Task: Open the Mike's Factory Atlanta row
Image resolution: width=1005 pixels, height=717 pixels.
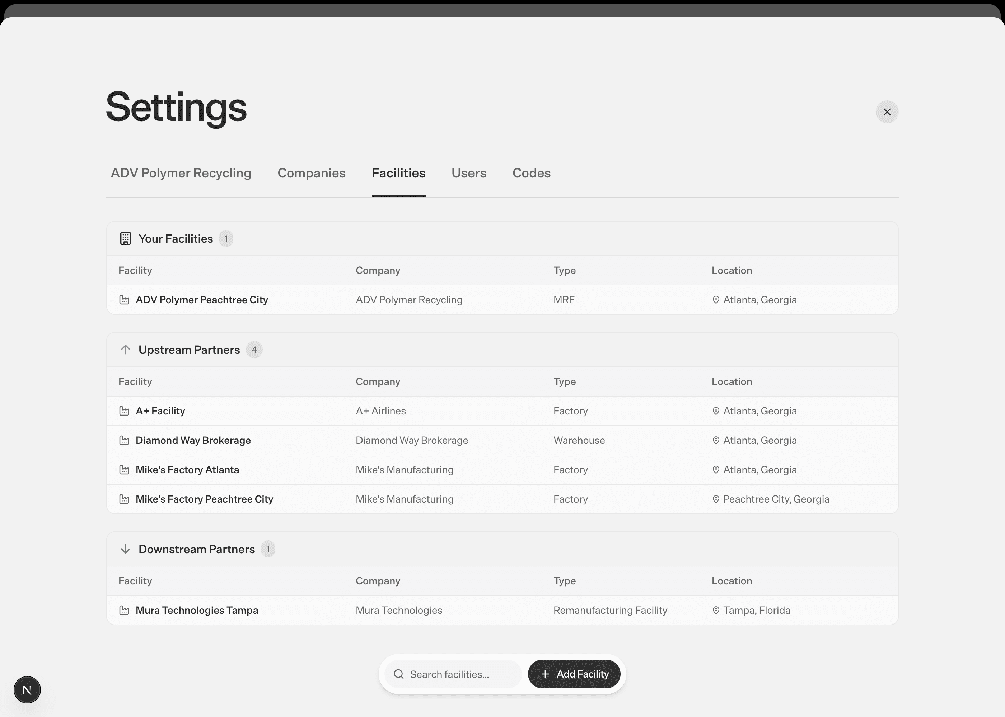Action: point(187,470)
